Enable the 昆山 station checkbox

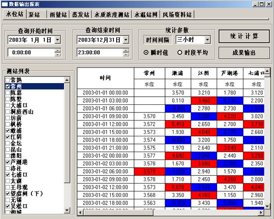click(8, 149)
